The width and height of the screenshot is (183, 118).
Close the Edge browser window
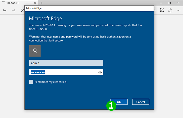tap(178, 3)
